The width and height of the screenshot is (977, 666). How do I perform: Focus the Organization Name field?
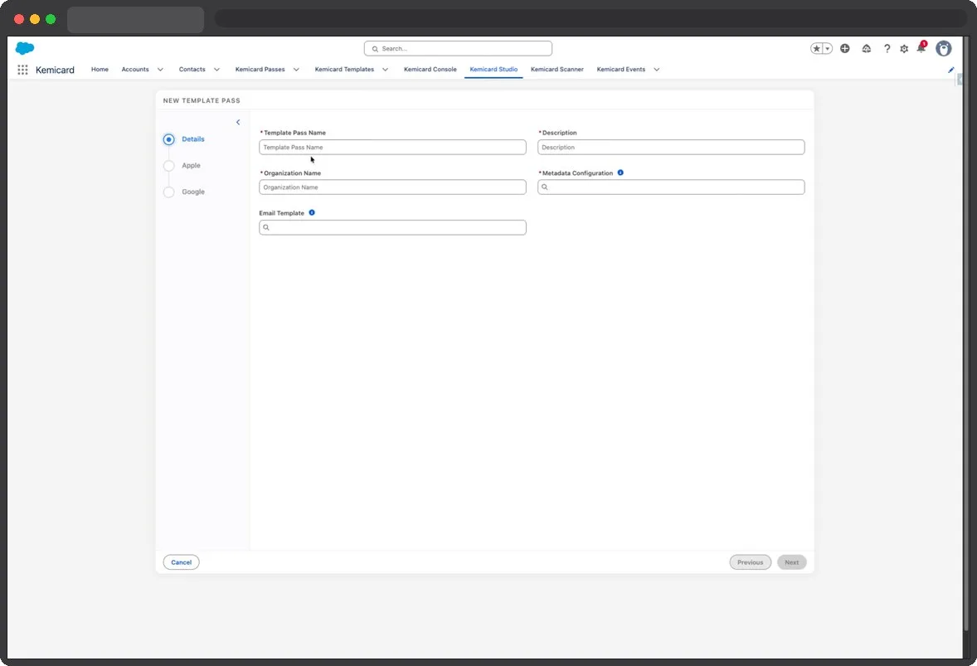pyautogui.click(x=392, y=187)
